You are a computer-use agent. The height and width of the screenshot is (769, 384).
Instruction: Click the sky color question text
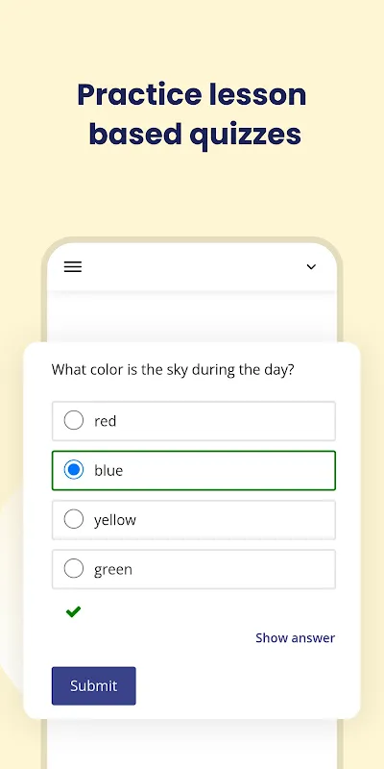[x=173, y=370]
